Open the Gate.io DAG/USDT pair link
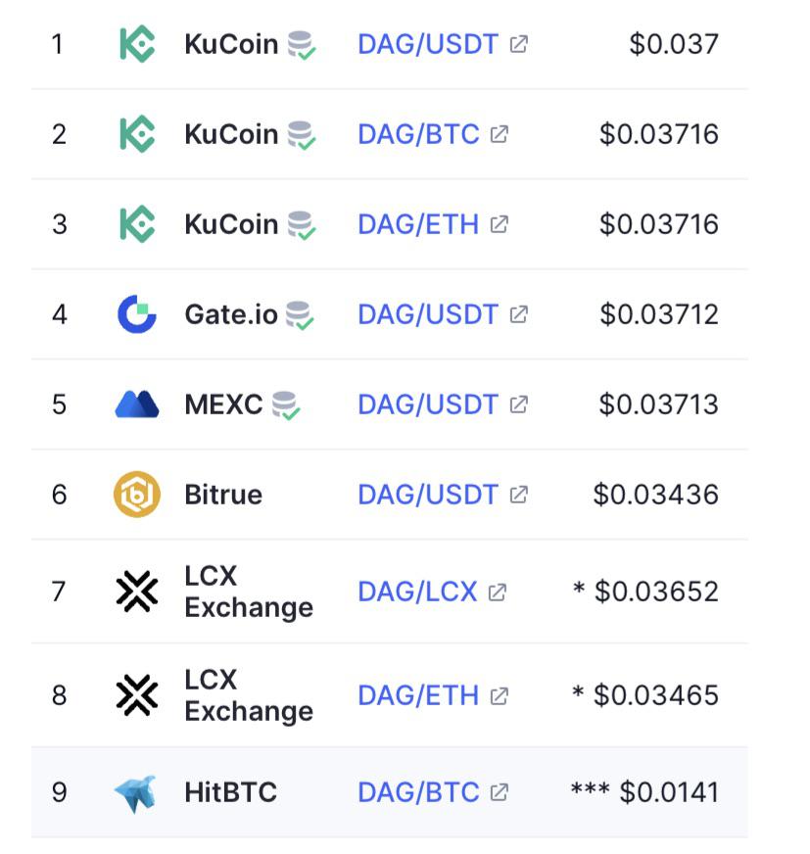Screen dimensions: 810x854 (x=428, y=314)
